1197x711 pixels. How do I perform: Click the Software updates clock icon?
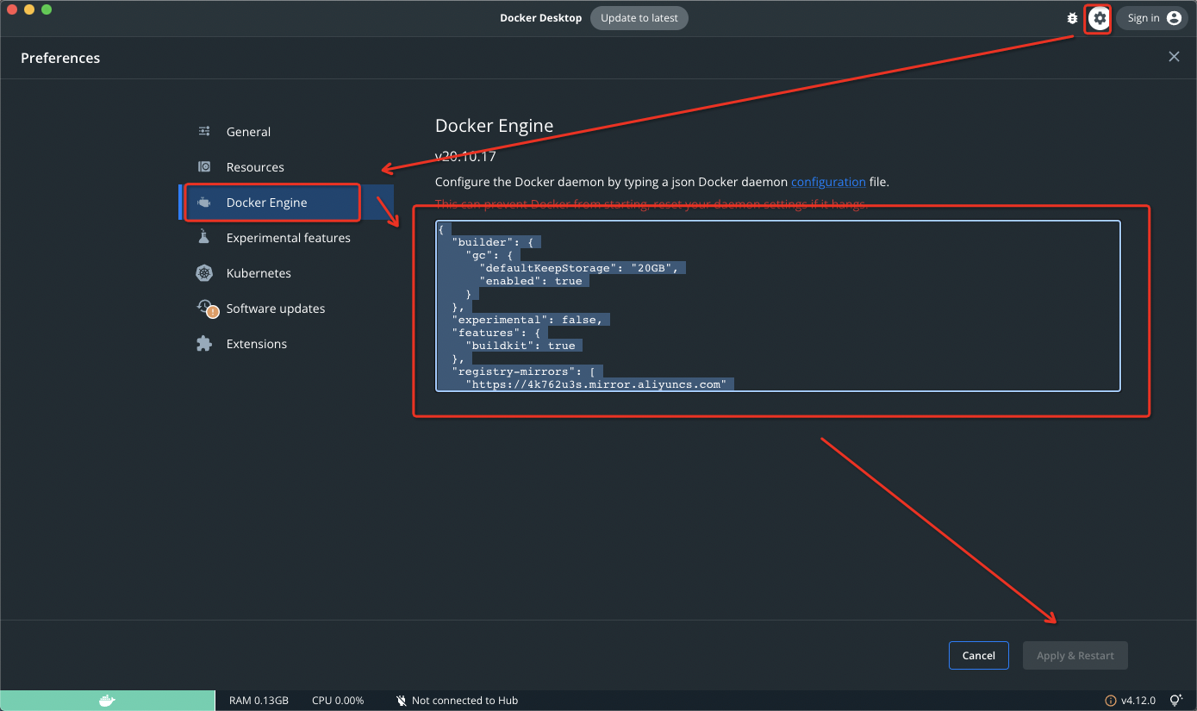[206, 308]
